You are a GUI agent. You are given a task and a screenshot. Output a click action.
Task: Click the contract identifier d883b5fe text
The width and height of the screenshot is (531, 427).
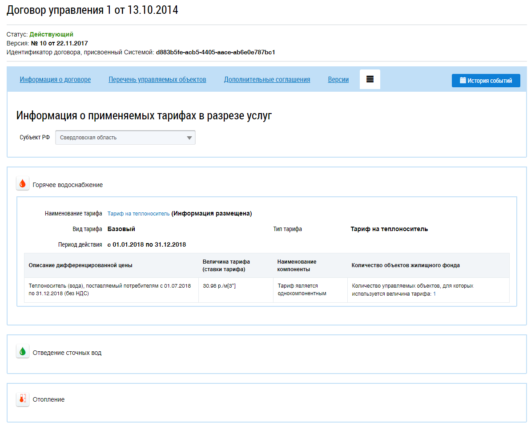[x=215, y=52]
